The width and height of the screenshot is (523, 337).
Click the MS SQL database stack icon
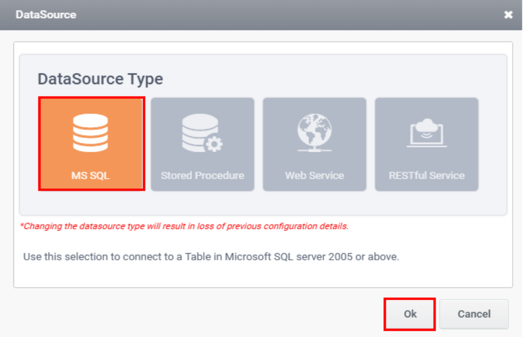90,133
